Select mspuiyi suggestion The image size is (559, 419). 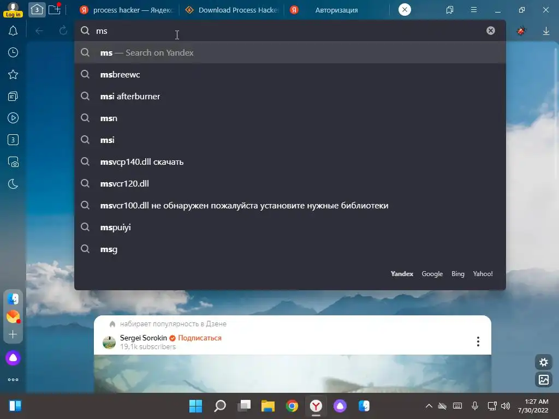click(290, 228)
